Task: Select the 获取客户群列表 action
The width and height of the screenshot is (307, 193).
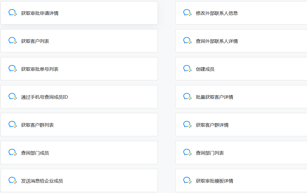Action: coord(79,125)
